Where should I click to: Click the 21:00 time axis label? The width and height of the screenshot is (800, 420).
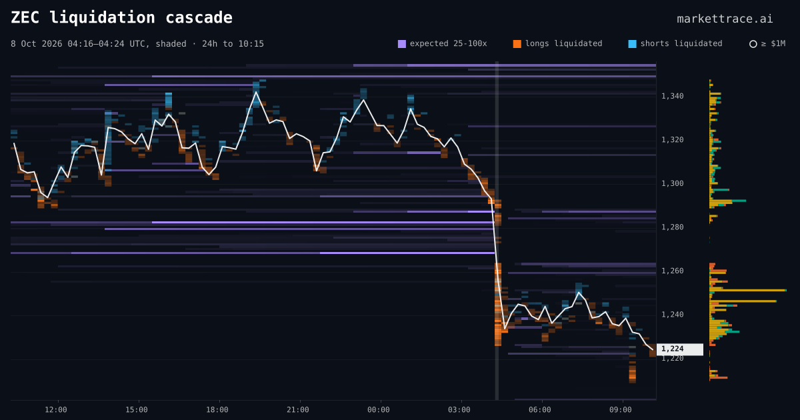click(298, 410)
